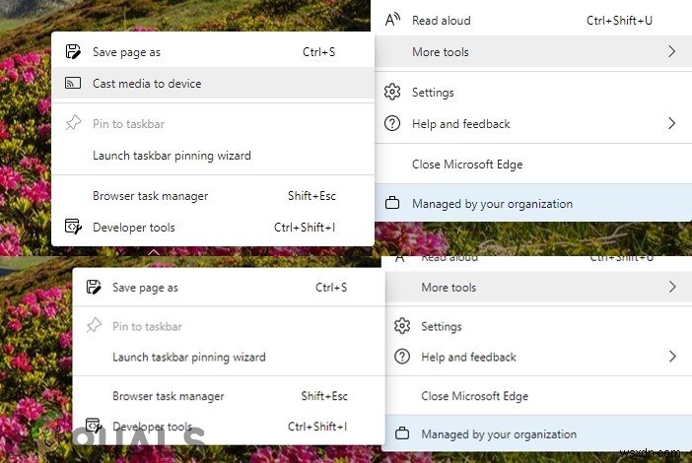
Task: Click briefcase icon beside lower Managed by your organization
Action: [x=402, y=433]
